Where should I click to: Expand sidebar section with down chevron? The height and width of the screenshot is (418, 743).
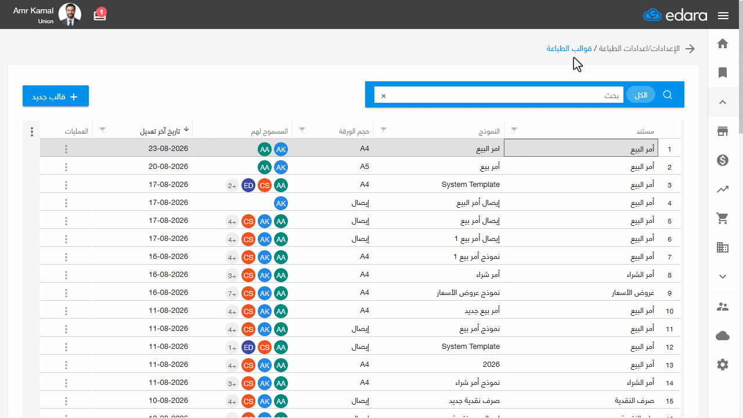click(x=723, y=277)
